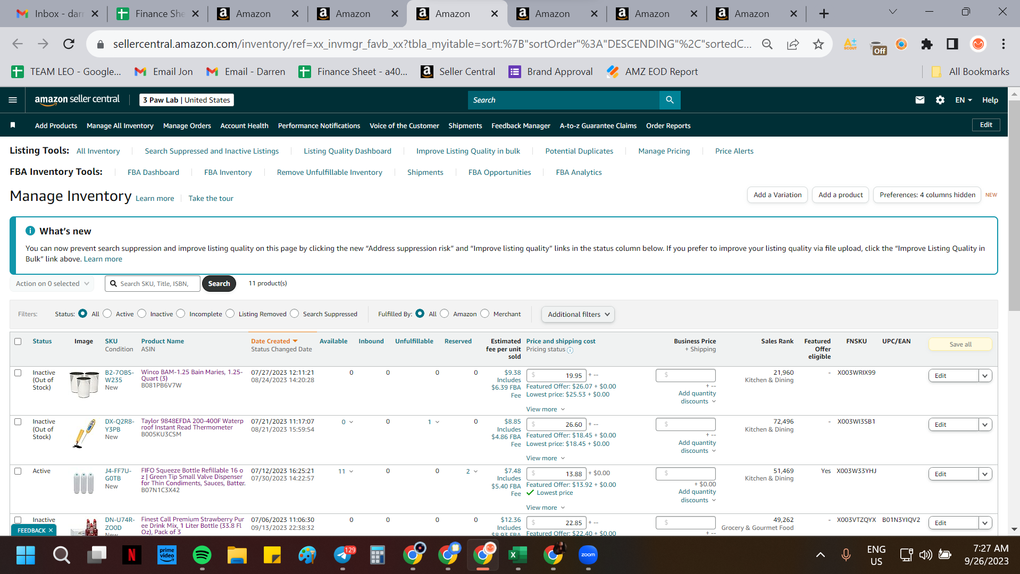Open Manage All Inventory menu item
Viewport: 1020px width, 574px height.
(x=120, y=125)
